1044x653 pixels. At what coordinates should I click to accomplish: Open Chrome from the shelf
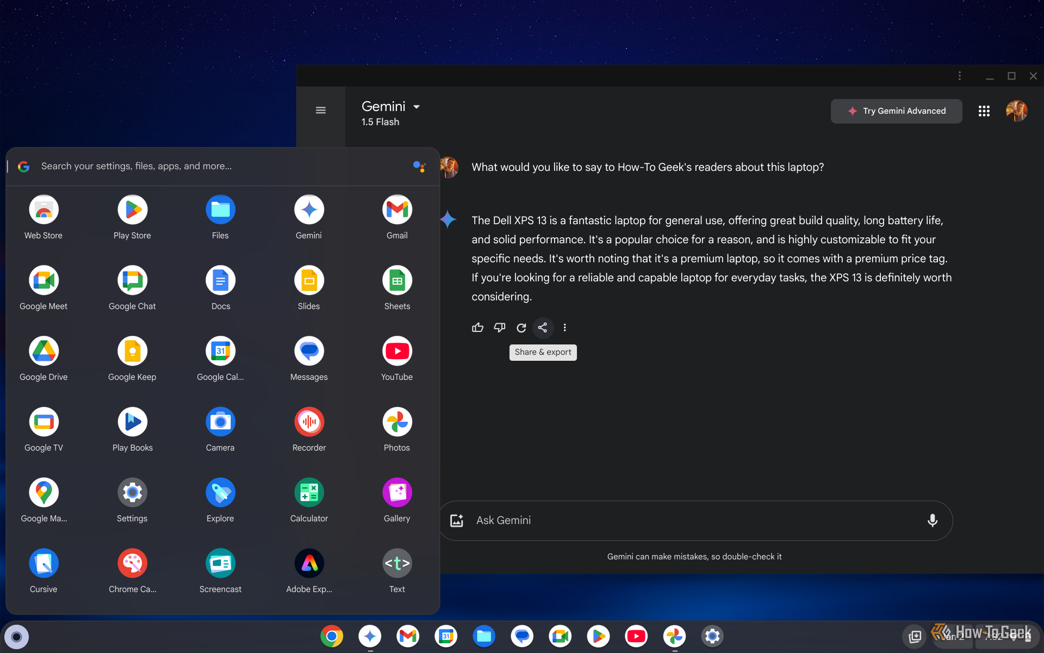pyautogui.click(x=332, y=636)
